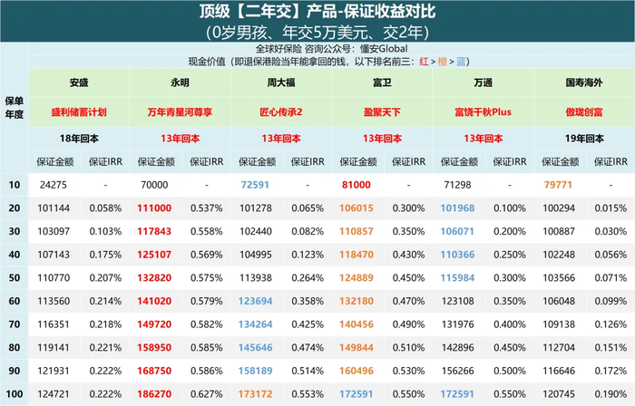Screen dimensions: 635x406
Task: Click value 71298
Action: click(x=457, y=185)
